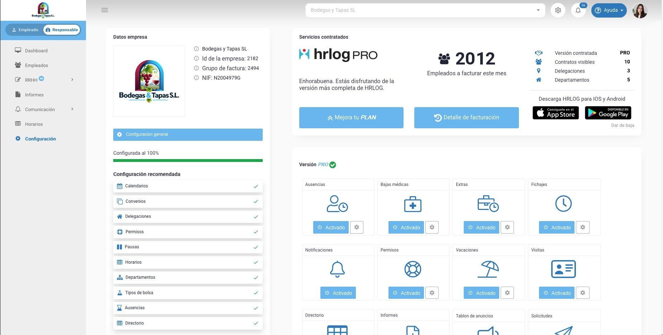The height and width of the screenshot is (335, 663).
Task: Open Tipos de bolsa configuration row
Action: (x=188, y=293)
